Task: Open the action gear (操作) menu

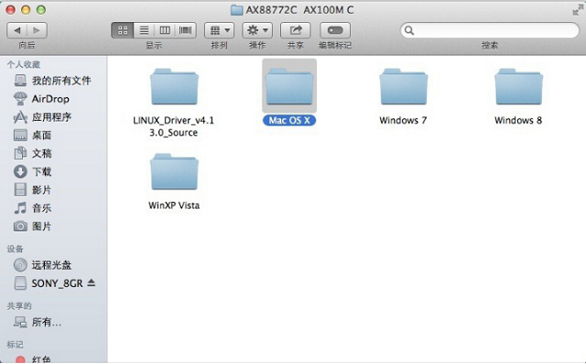Action: [257, 30]
